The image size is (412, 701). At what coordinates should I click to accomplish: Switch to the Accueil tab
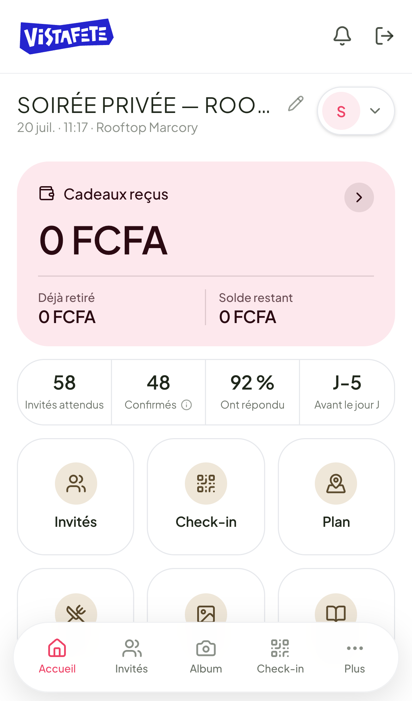click(57, 657)
